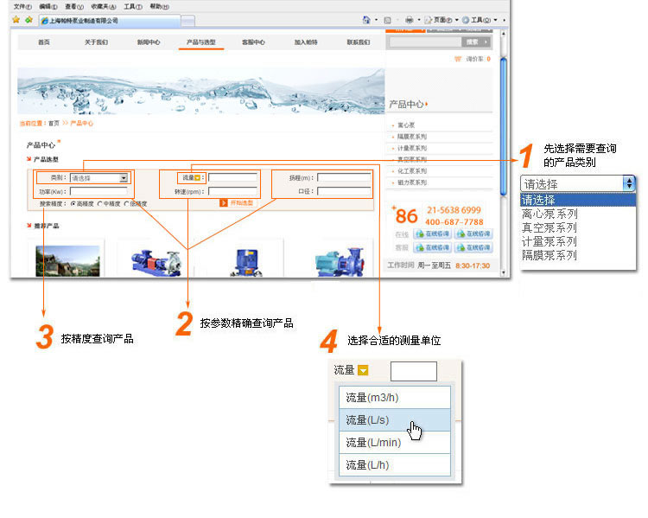Open the 产品与选型 navigation tab
This screenshot has width=648, height=518.
200,42
